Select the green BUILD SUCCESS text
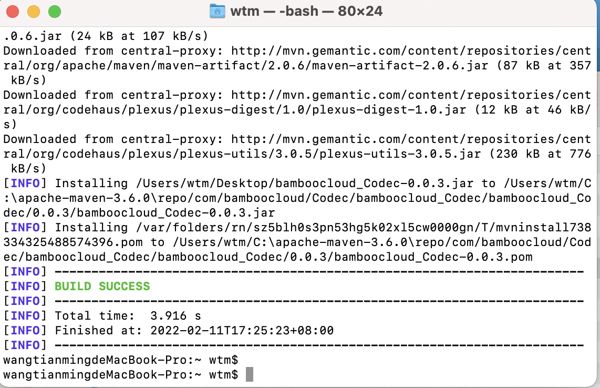Viewport: 600px width, 388px height. pos(102,286)
